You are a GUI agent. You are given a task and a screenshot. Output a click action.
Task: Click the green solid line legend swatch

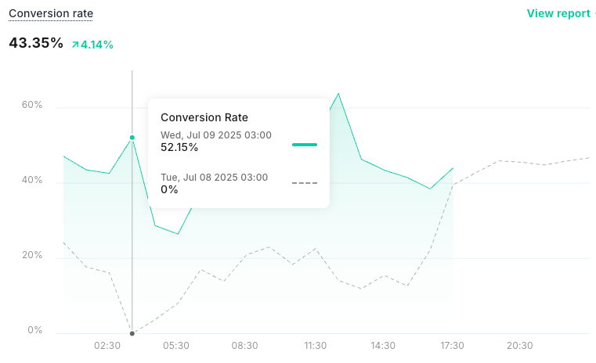click(304, 145)
